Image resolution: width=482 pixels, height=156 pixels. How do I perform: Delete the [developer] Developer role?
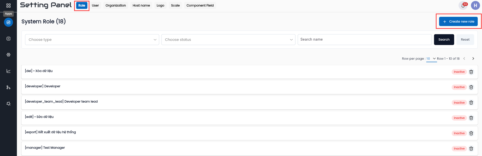(471, 87)
